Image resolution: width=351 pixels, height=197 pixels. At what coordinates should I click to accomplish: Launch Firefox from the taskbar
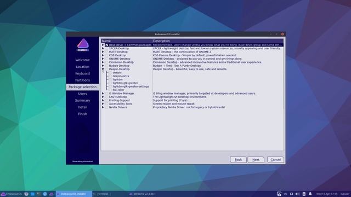click(x=26, y=194)
